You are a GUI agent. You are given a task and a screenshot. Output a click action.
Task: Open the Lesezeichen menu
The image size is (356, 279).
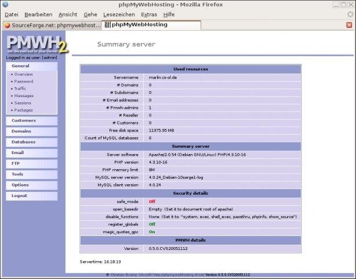(119, 15)
